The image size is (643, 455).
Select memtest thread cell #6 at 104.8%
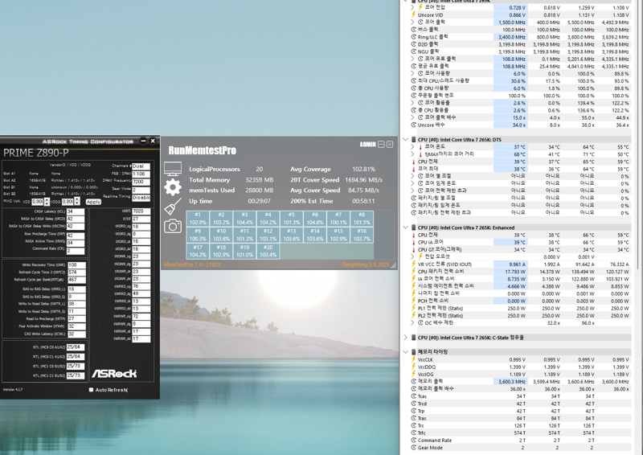pos(315,219)
